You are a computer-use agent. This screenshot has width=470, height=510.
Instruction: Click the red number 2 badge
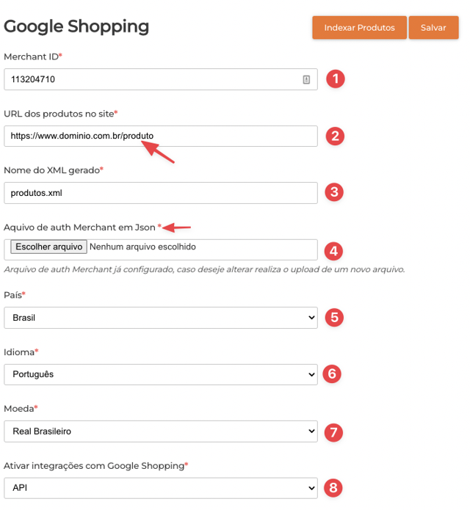(x=335, y=136)
